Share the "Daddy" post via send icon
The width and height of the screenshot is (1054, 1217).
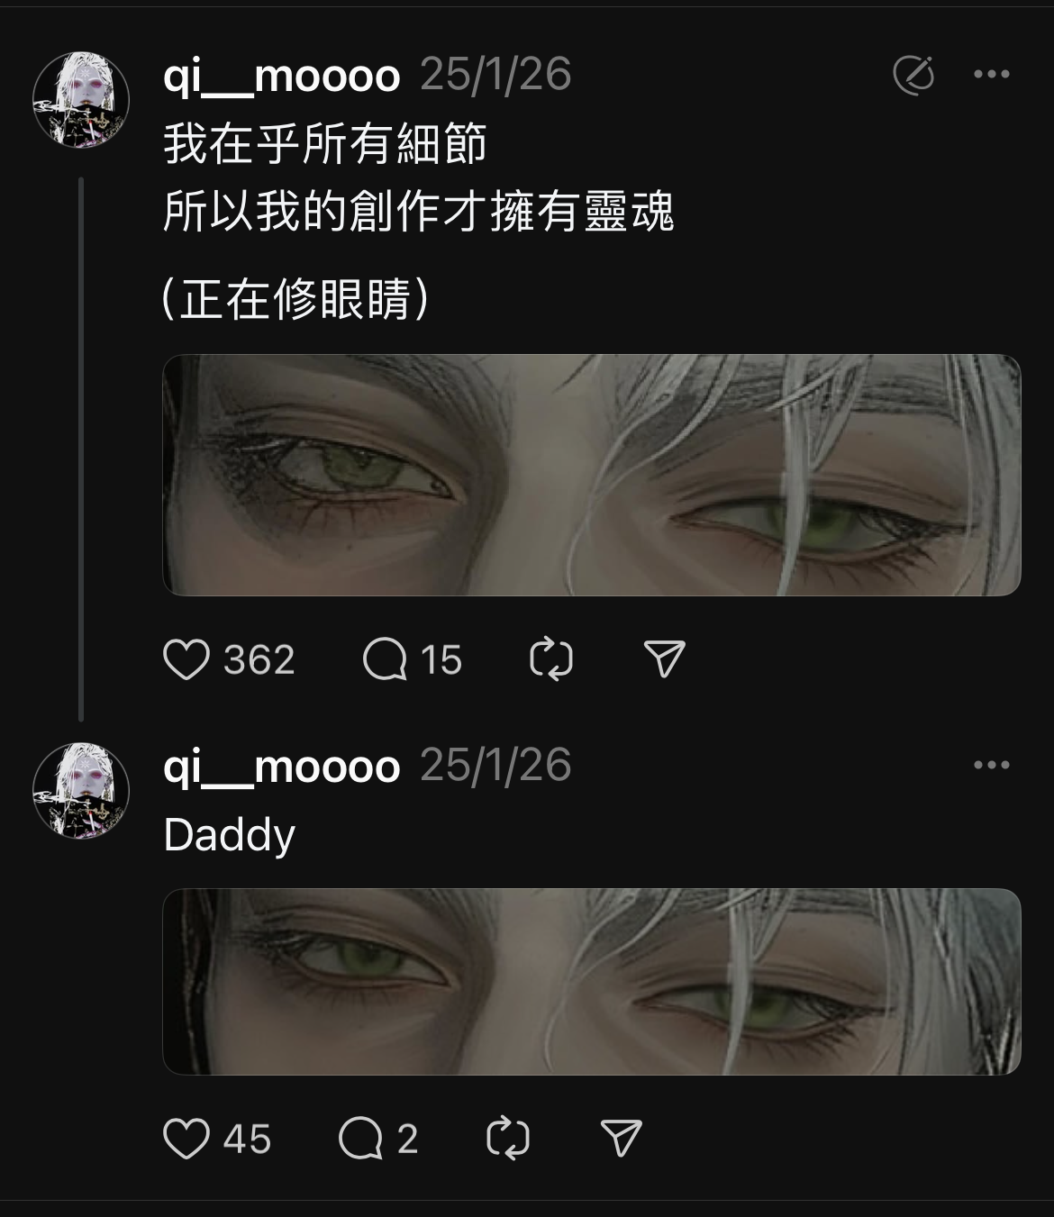(x=622, y=1139)
